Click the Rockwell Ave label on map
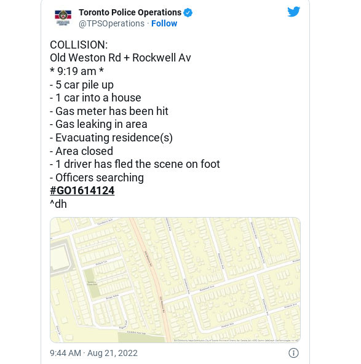The height and width of the screenshot is (364, 361). point(207,288)
